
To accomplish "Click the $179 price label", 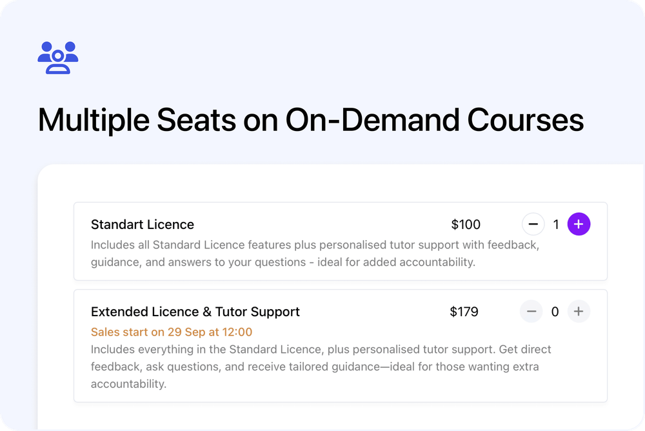I will point(466,311).
